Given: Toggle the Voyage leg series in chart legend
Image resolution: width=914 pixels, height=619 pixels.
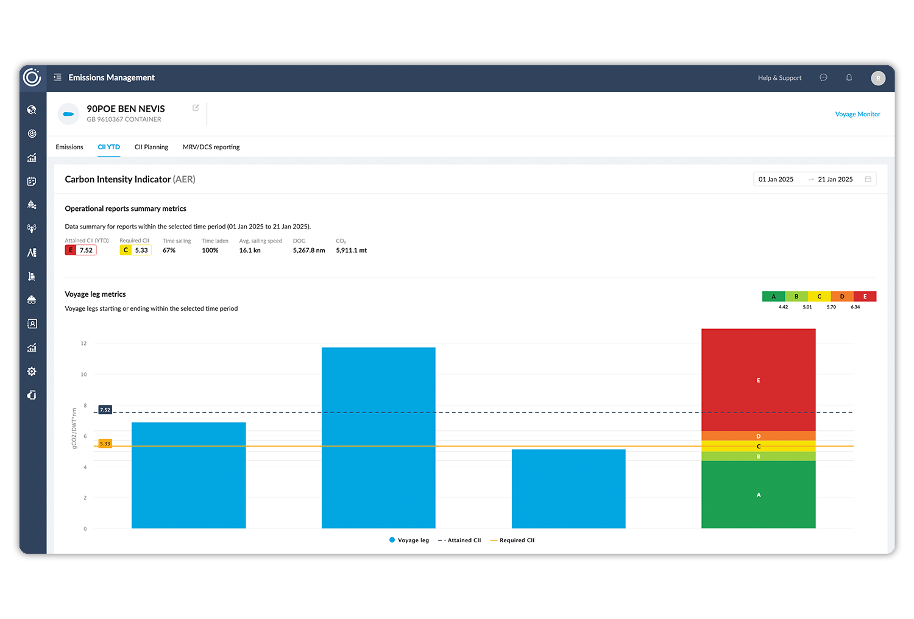Looking at the screenshot, I should click(x=408, y=540).
